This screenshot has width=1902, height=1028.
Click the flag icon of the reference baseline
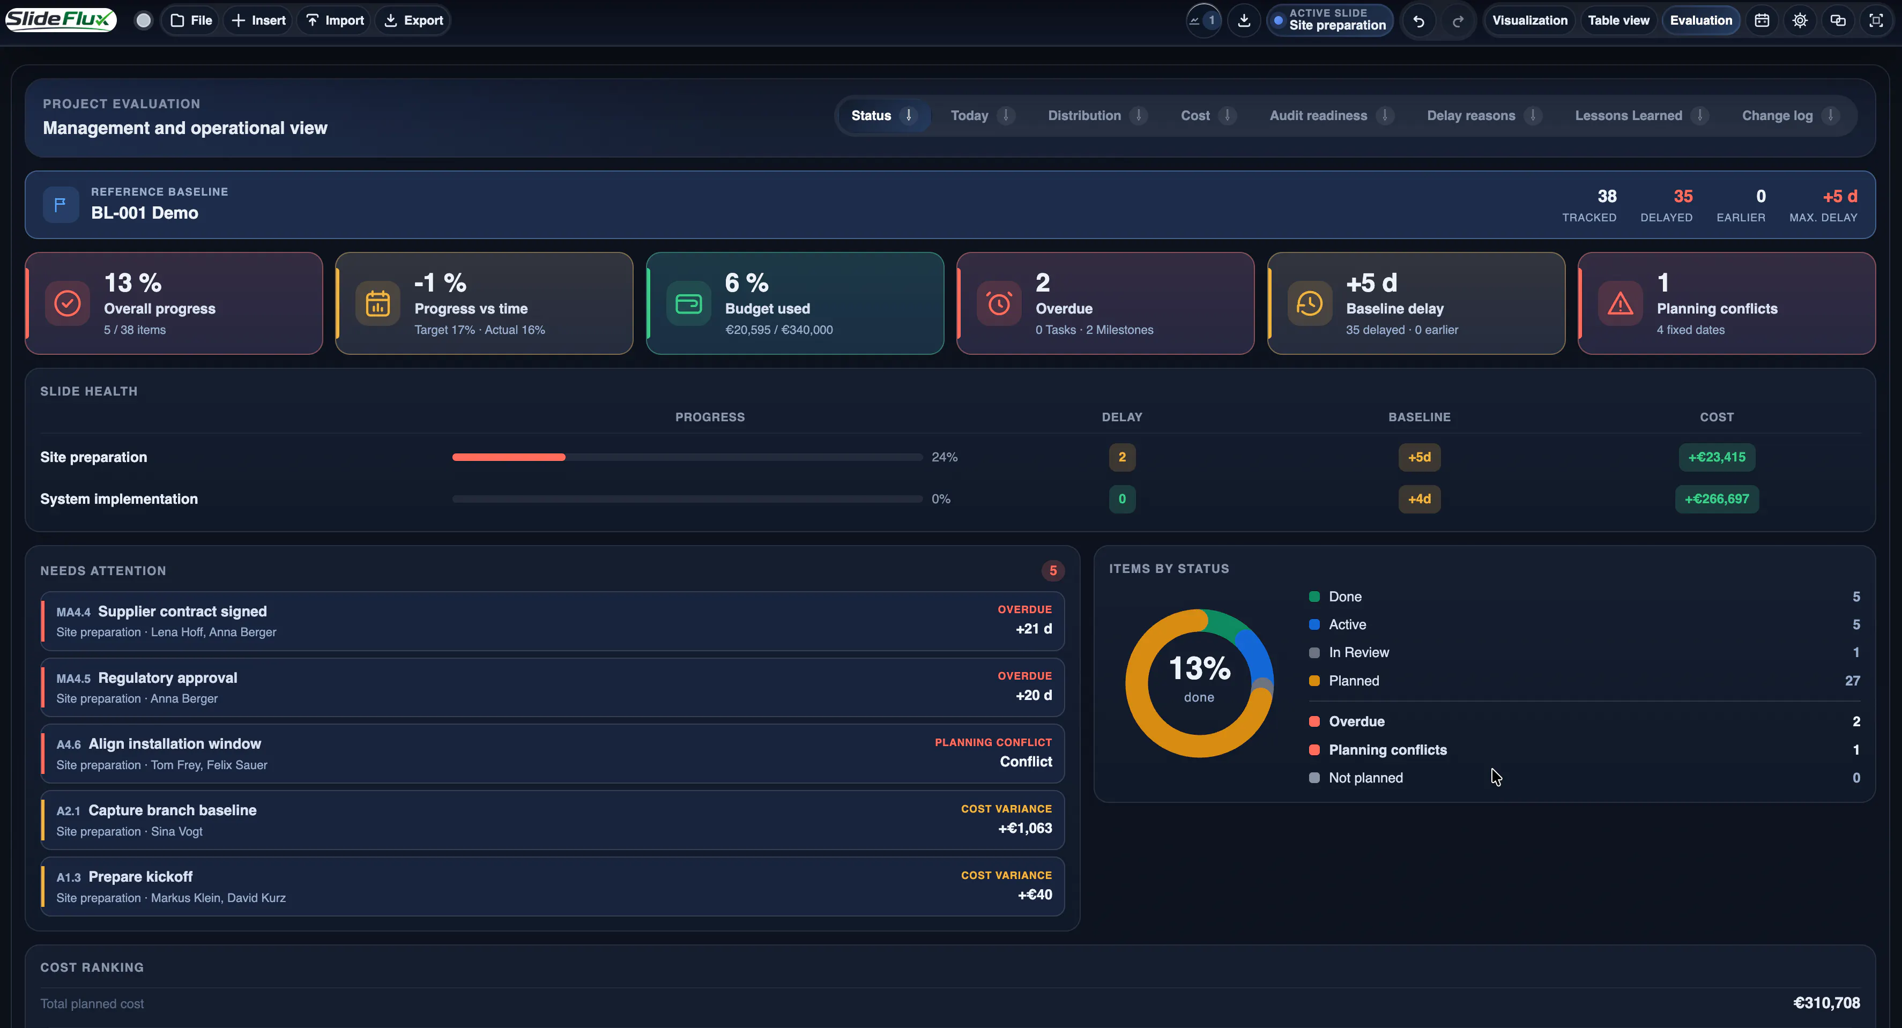(61, 204)
